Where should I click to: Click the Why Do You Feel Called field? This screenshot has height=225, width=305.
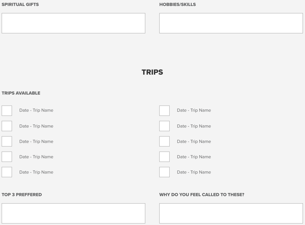[x=231, y=213]
